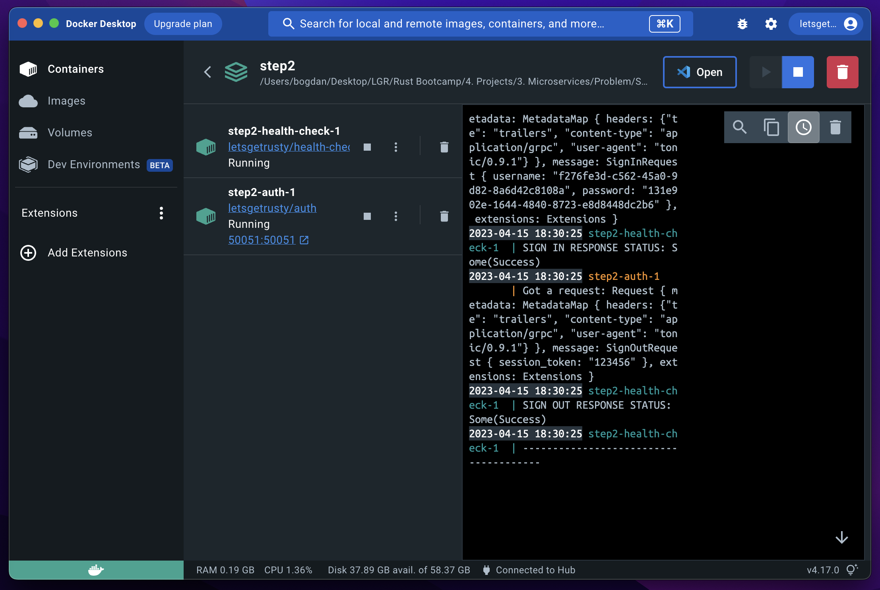Jump to bottom of logs arrow
Screen dimensions: 880x590
point(841,538)
